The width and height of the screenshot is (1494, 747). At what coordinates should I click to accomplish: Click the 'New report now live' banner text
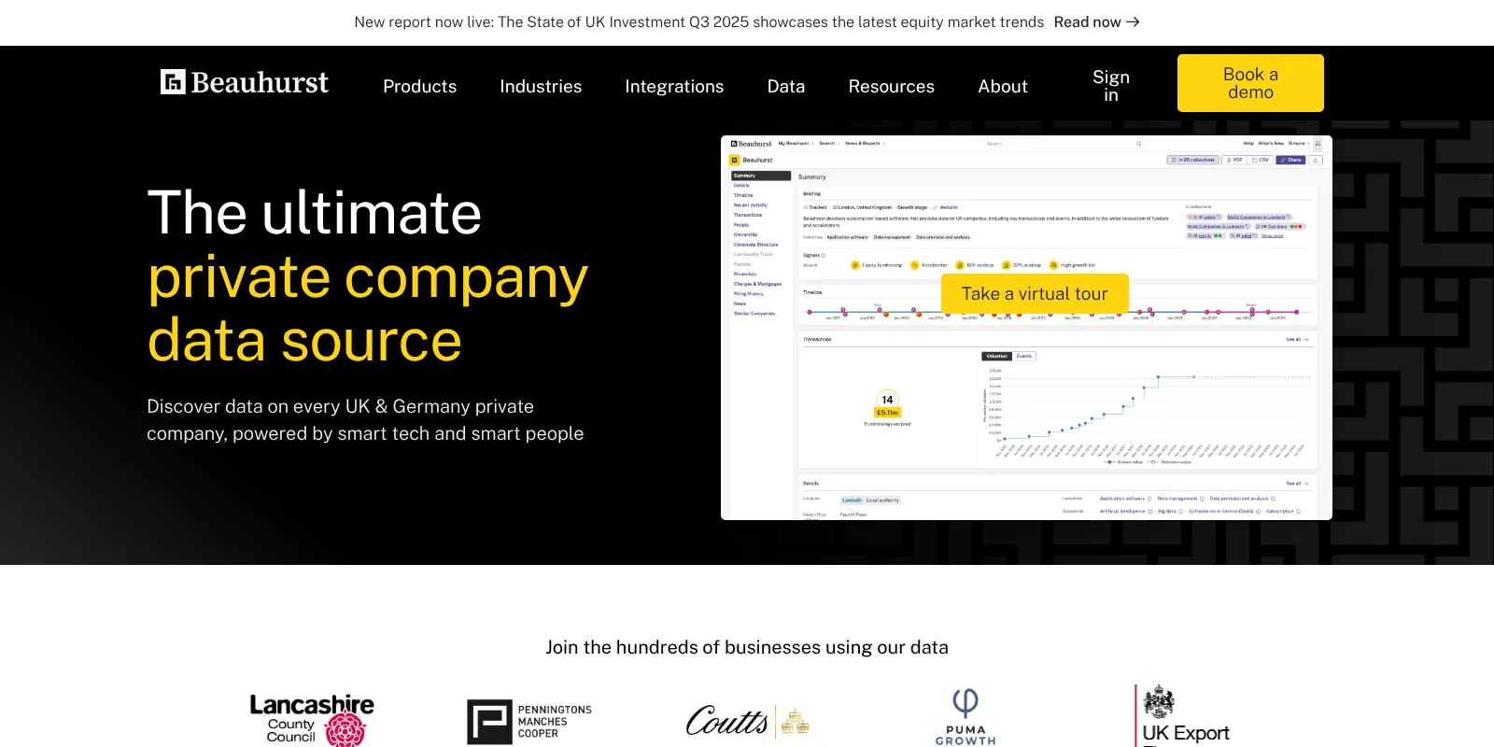[x=699, y=21]
